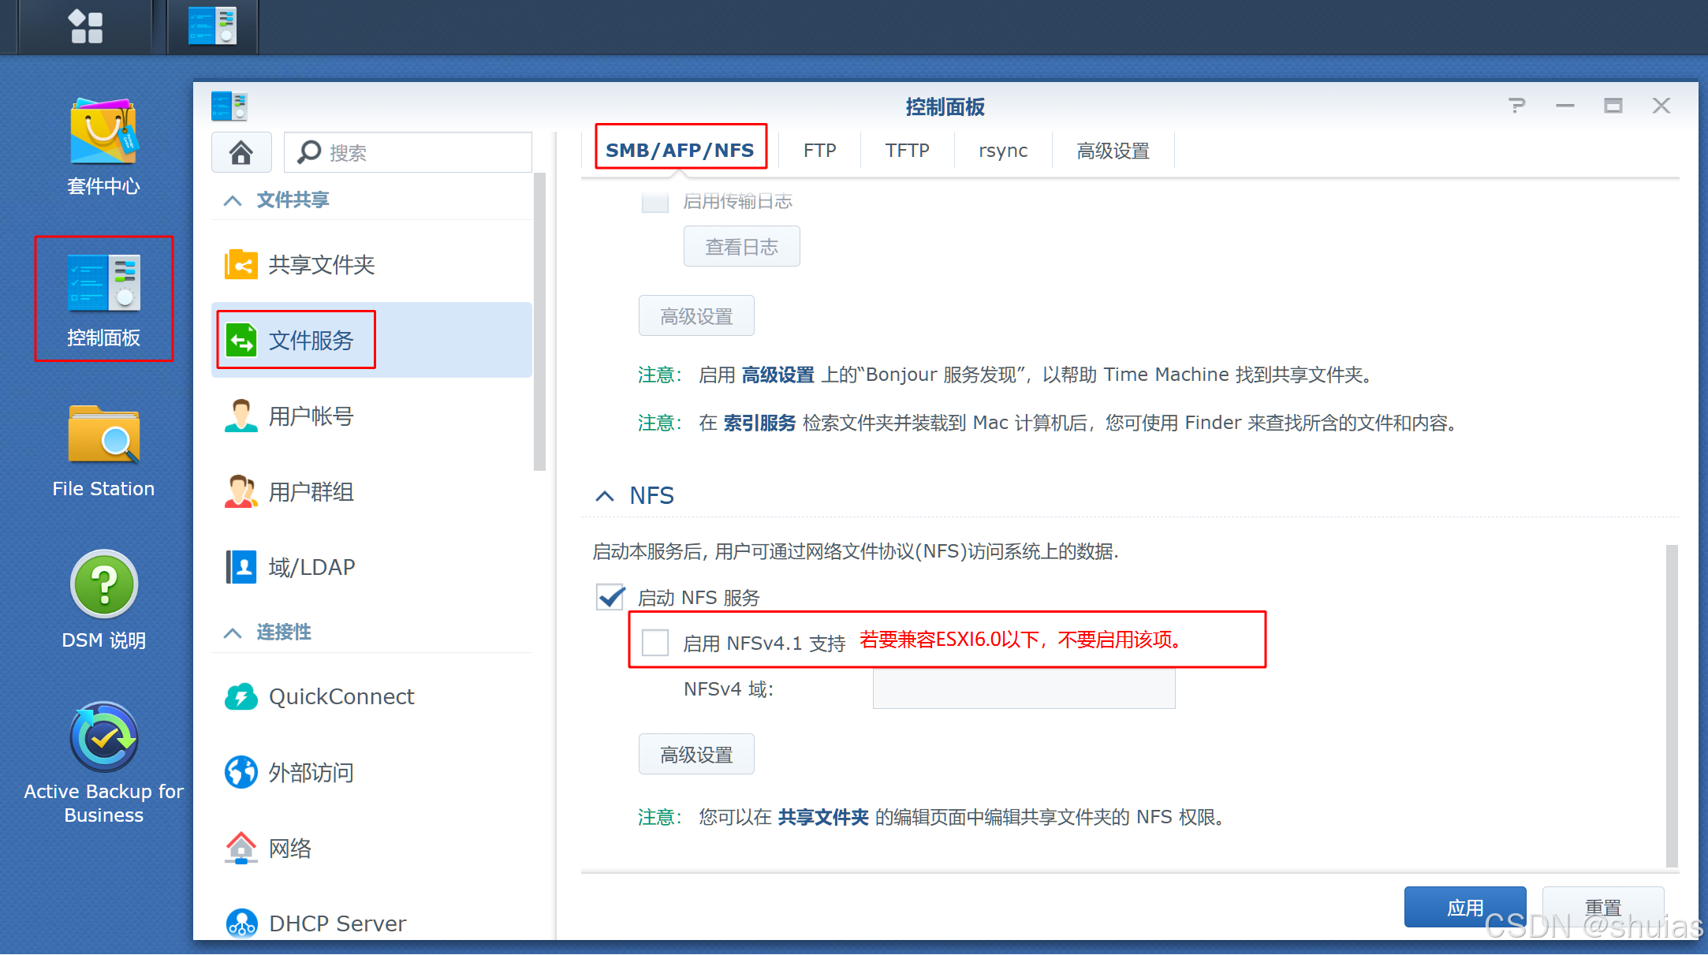Collapse the File Sharing sidebar group
1708x955 pixels.
[x=233, y=200]
